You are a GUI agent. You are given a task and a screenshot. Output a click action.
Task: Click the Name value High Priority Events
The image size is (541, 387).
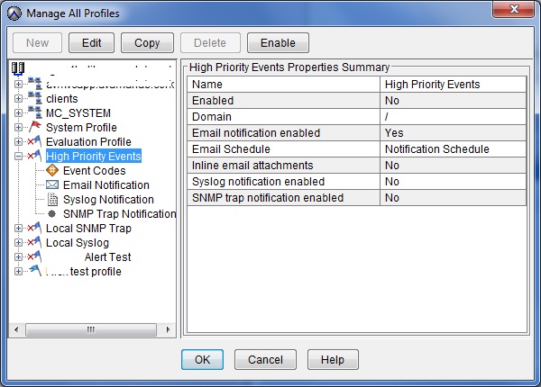pos(432,85)
